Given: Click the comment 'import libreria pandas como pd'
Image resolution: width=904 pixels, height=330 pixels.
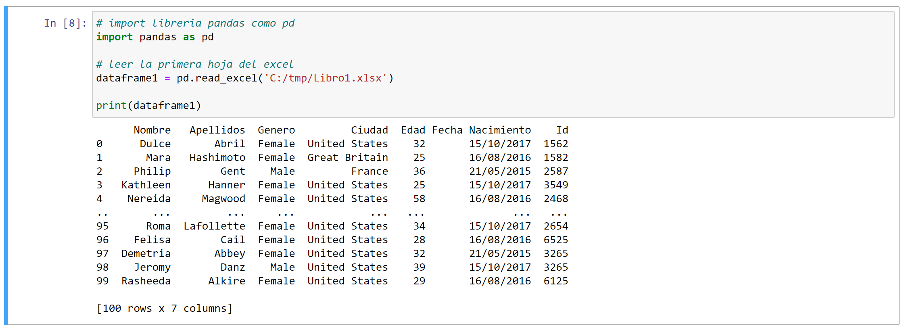Looking at the screenshot, I should (x=195, y=23).
